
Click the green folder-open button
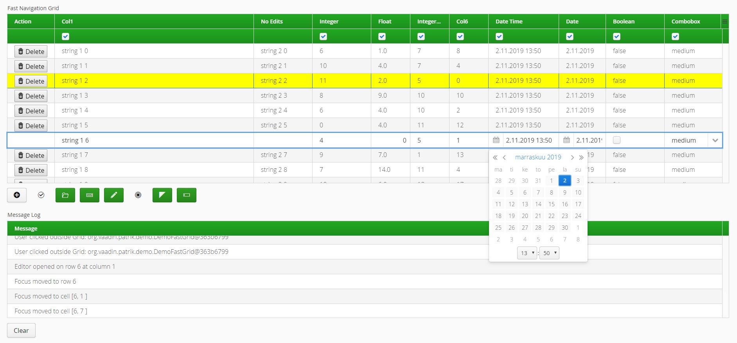pos(65,195)
